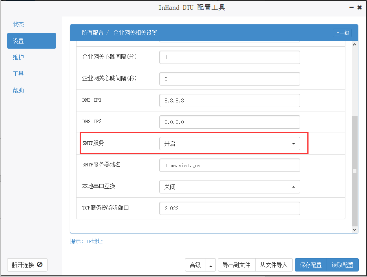Click the 保存配置 button
The height and width of the screenshot is (277, 367).
coord(310,265)
